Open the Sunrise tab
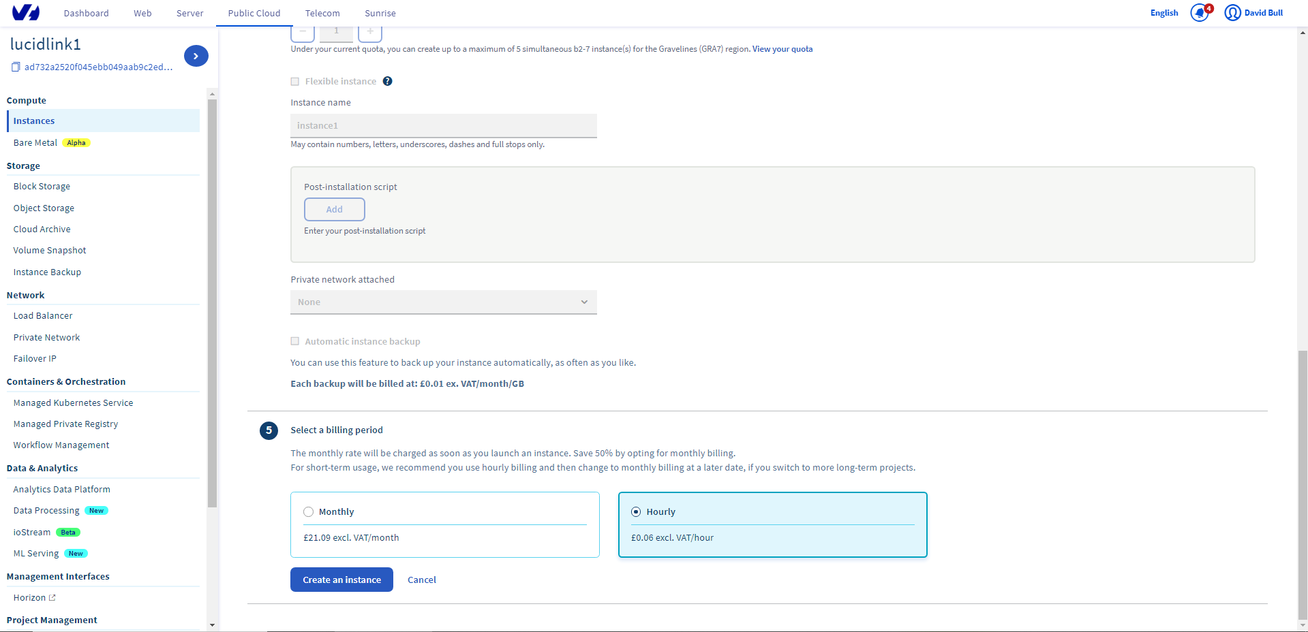The height and width of the screenshot is (632, 1308). point(380,13)
